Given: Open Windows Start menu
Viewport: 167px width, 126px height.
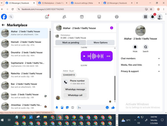Looking at the screenshot, I should 2,120.
